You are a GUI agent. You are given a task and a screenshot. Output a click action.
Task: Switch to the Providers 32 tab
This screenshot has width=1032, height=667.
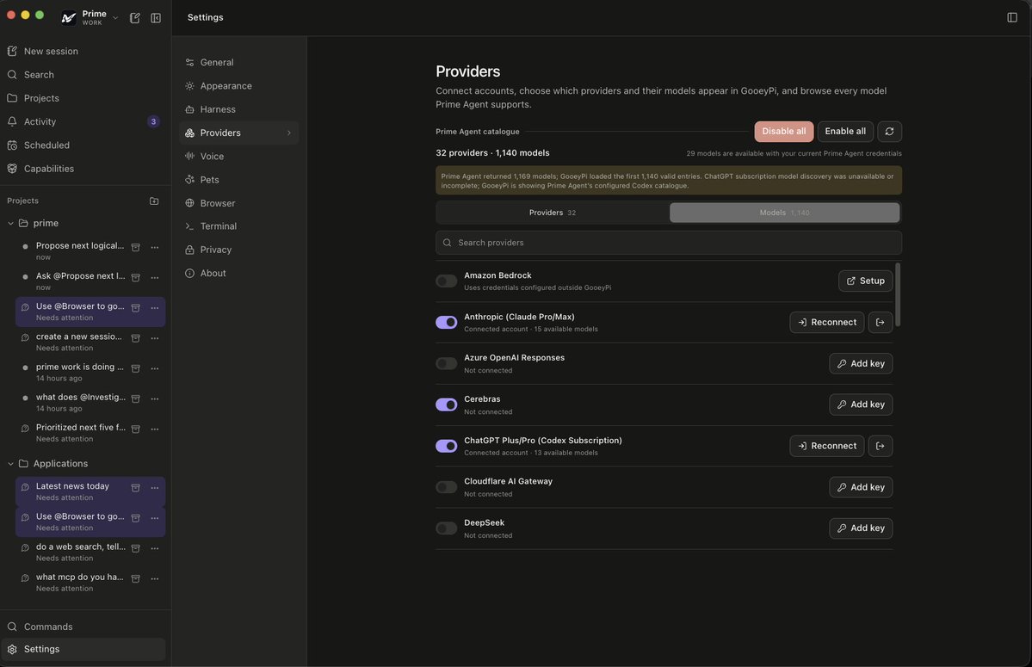[553, 213]
